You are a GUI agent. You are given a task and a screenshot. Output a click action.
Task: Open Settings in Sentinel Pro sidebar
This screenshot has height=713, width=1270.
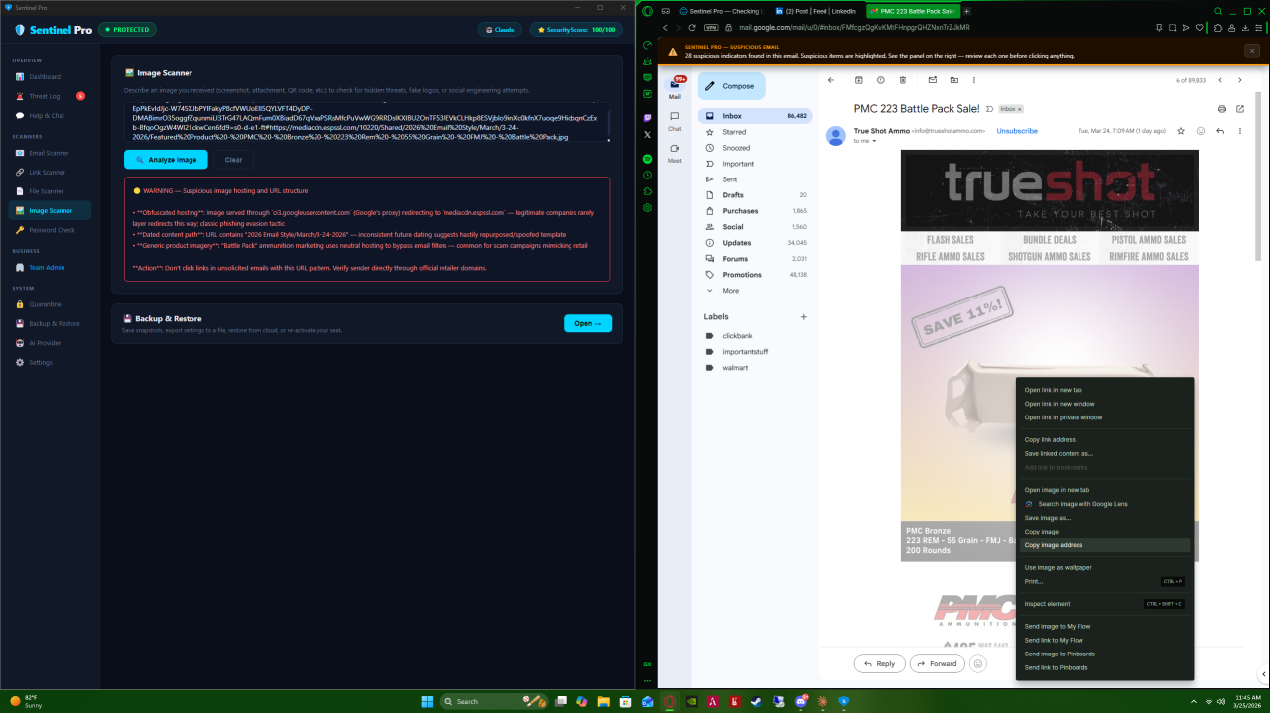click(50, 362)
